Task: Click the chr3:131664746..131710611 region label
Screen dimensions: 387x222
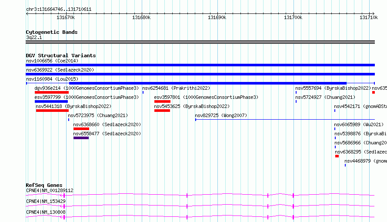Action: [59, 10]
